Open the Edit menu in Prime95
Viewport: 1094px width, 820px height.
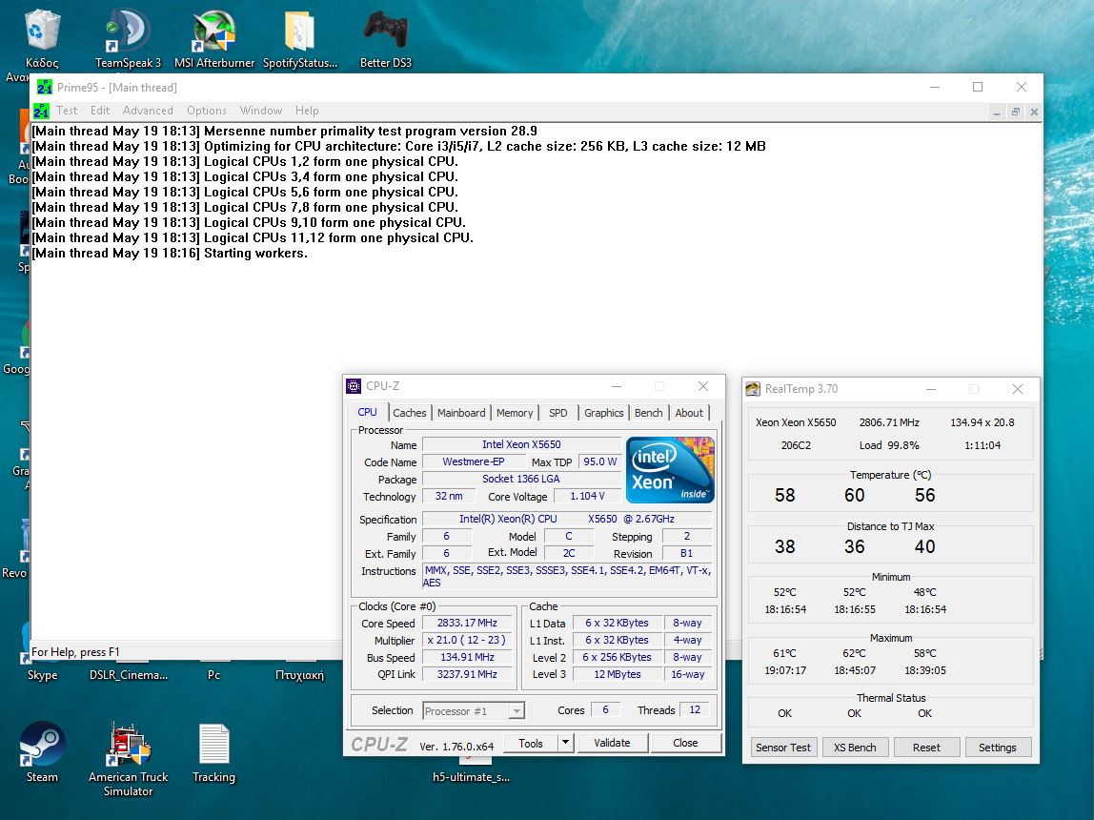(100, 111)
